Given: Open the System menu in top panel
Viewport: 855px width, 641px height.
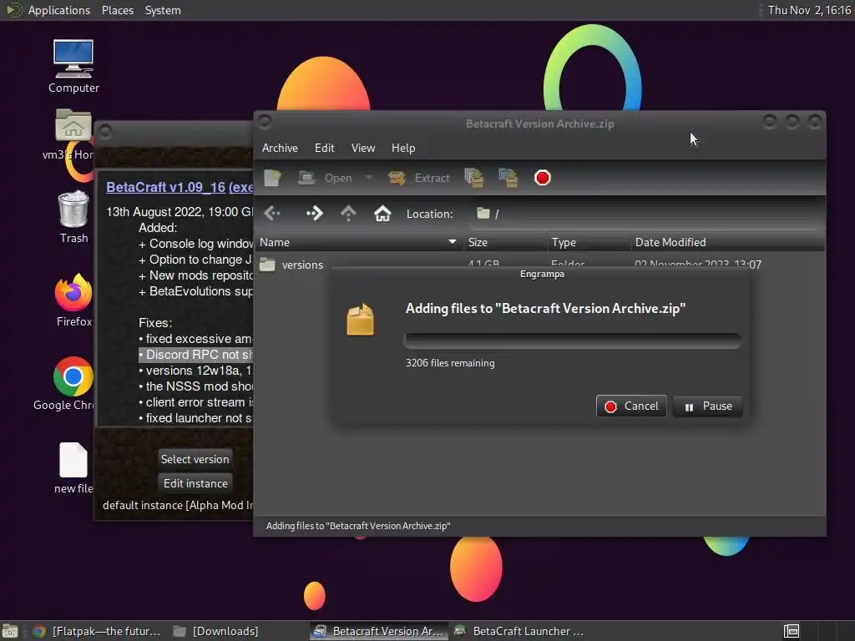Looking at the screenshot, I should pyautogui.click(x=163, y=10).
